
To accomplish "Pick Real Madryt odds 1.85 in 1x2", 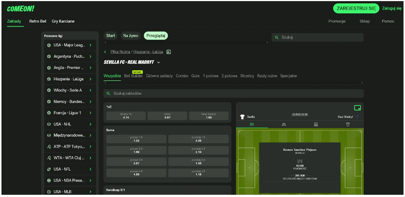I will click(x=209, y=116).
